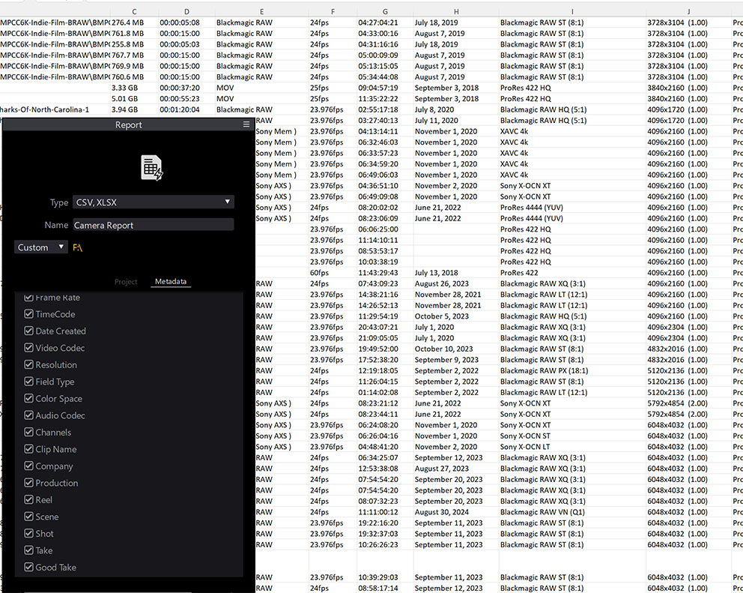Toggle the Date Created checkbox
The height and width of the screenshot is (593, 743).
coord(28,331)
